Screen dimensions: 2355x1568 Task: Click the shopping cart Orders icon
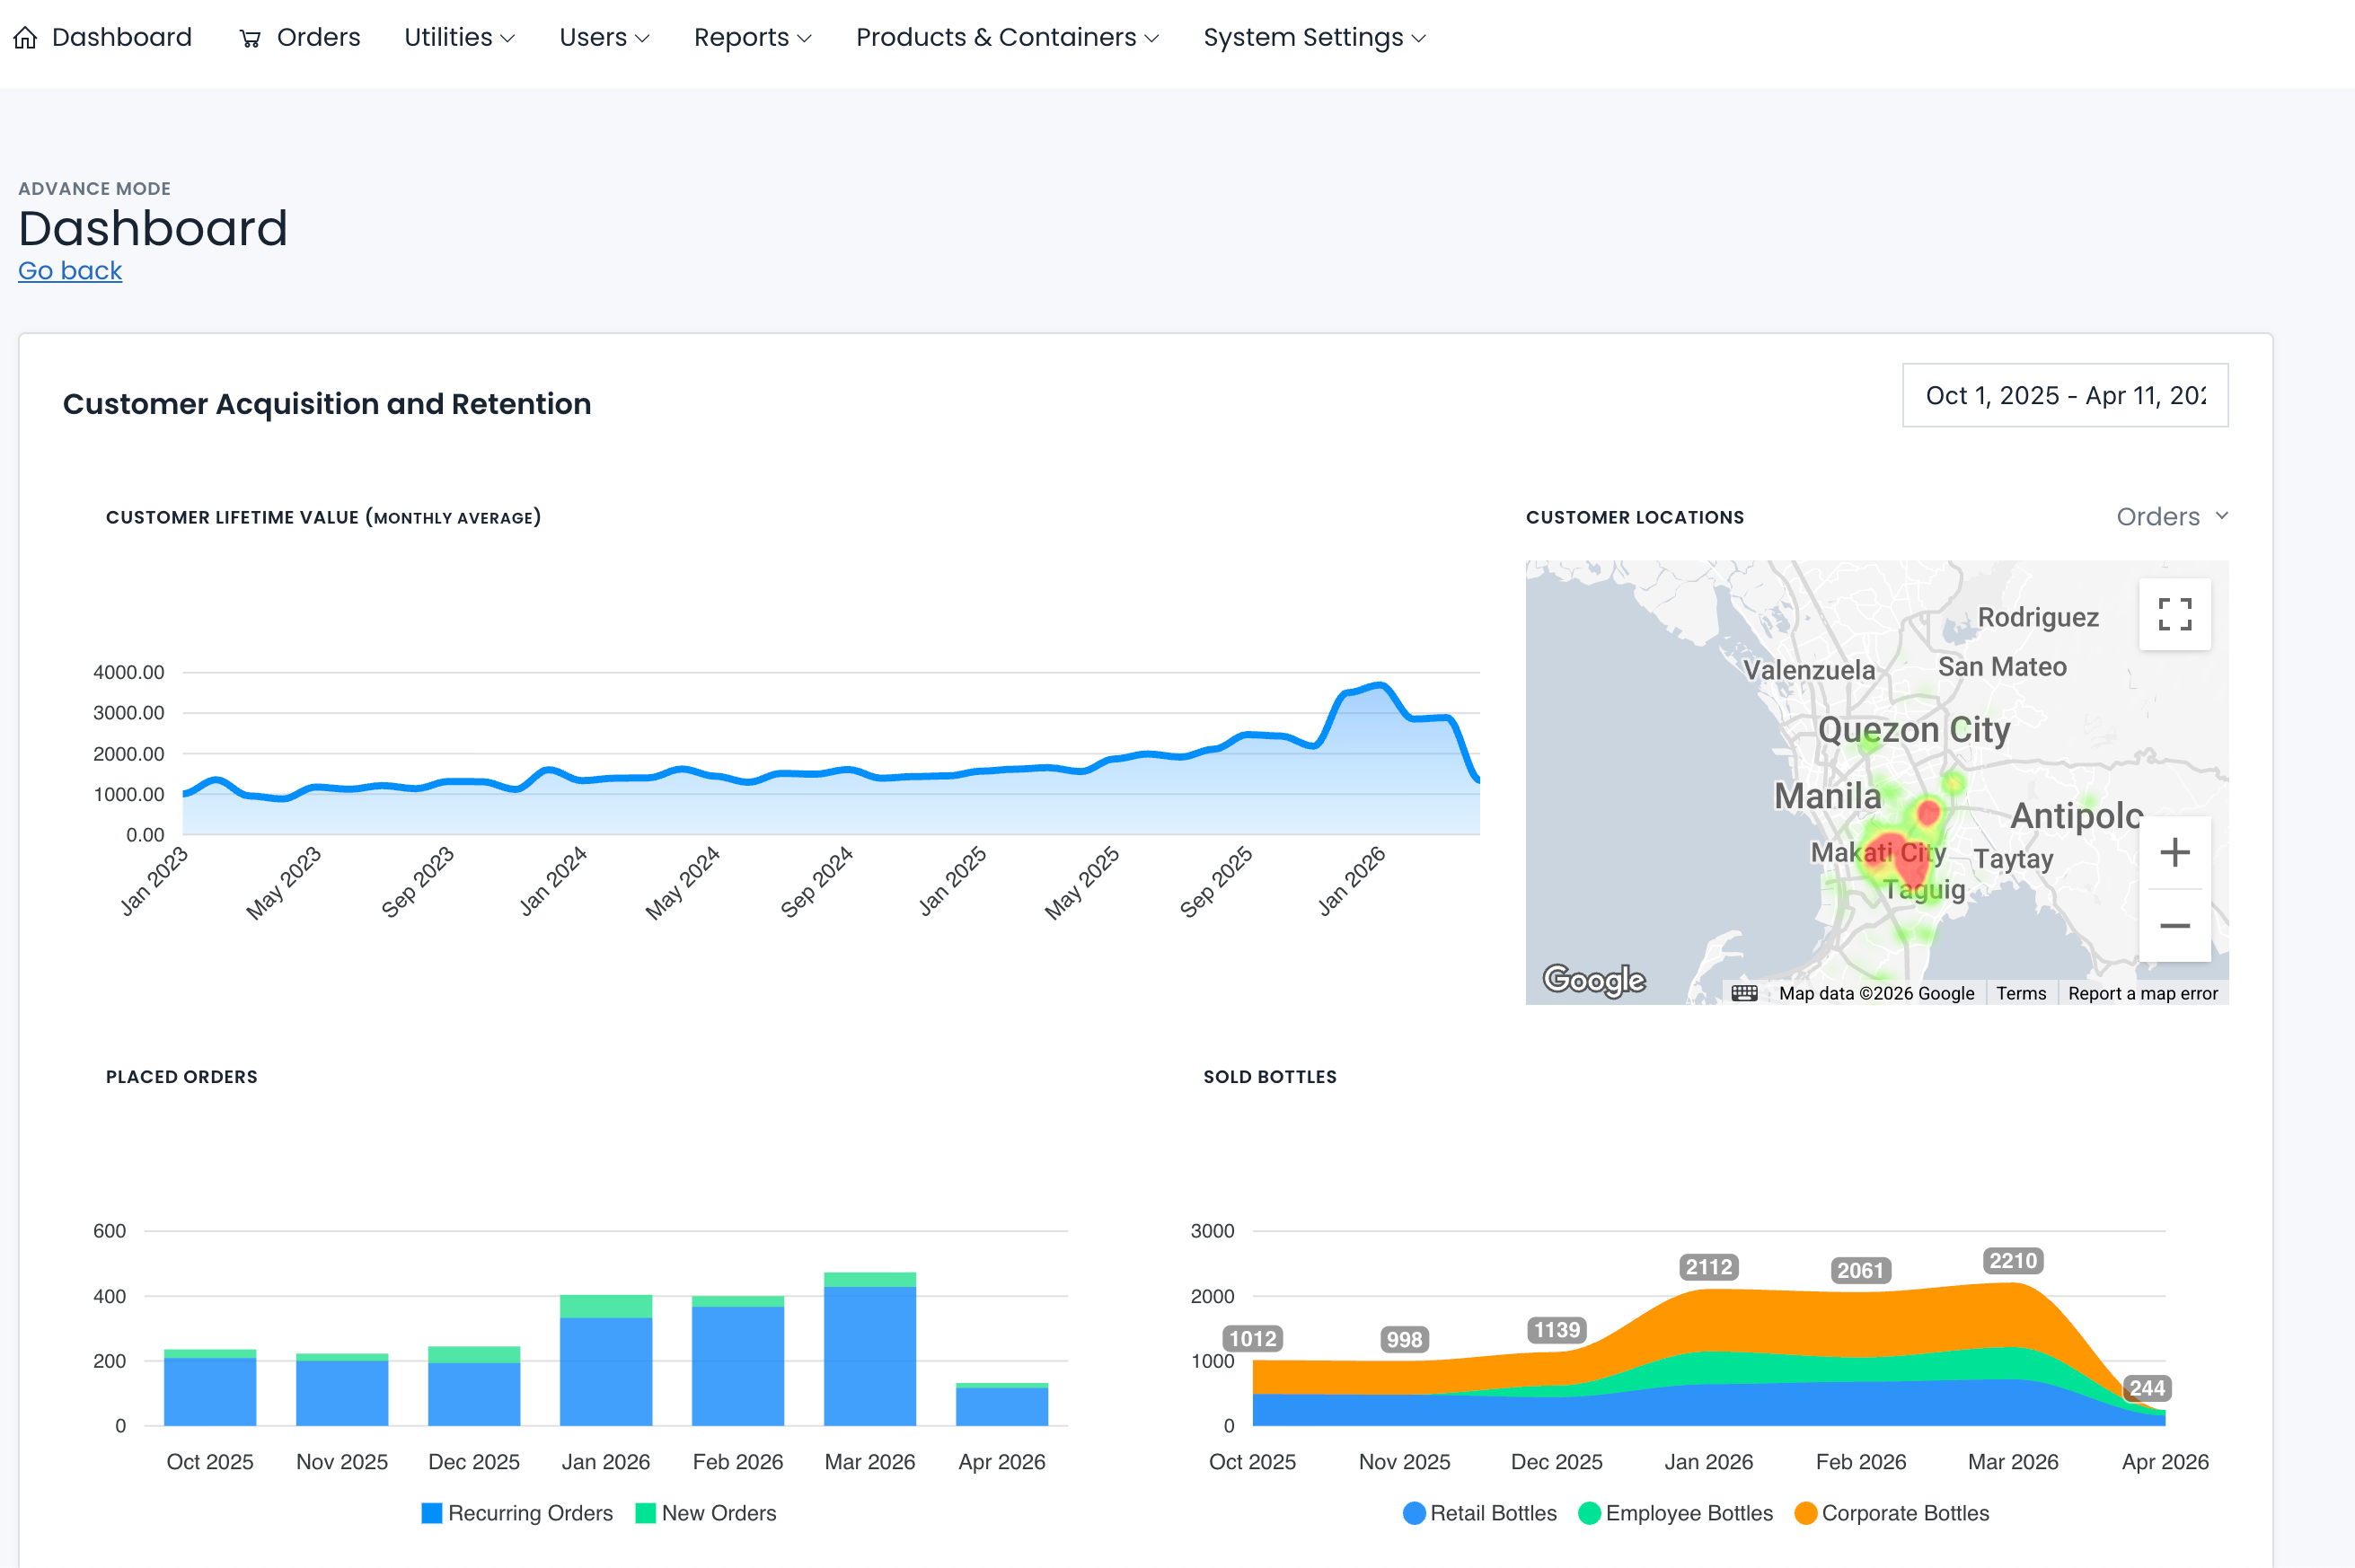(x=250, y=38)
